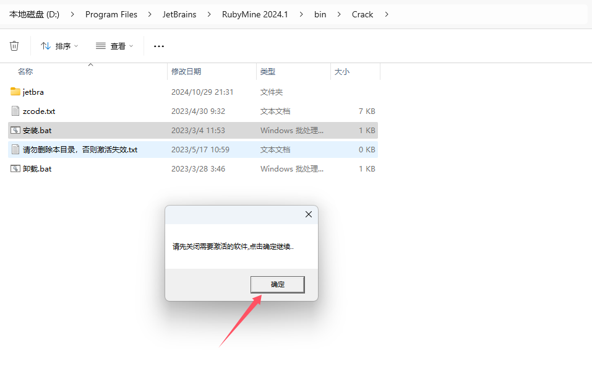Click the 卸载.bat batch file icon
Viewport: 592px width, 387px height.
(15, 168)
